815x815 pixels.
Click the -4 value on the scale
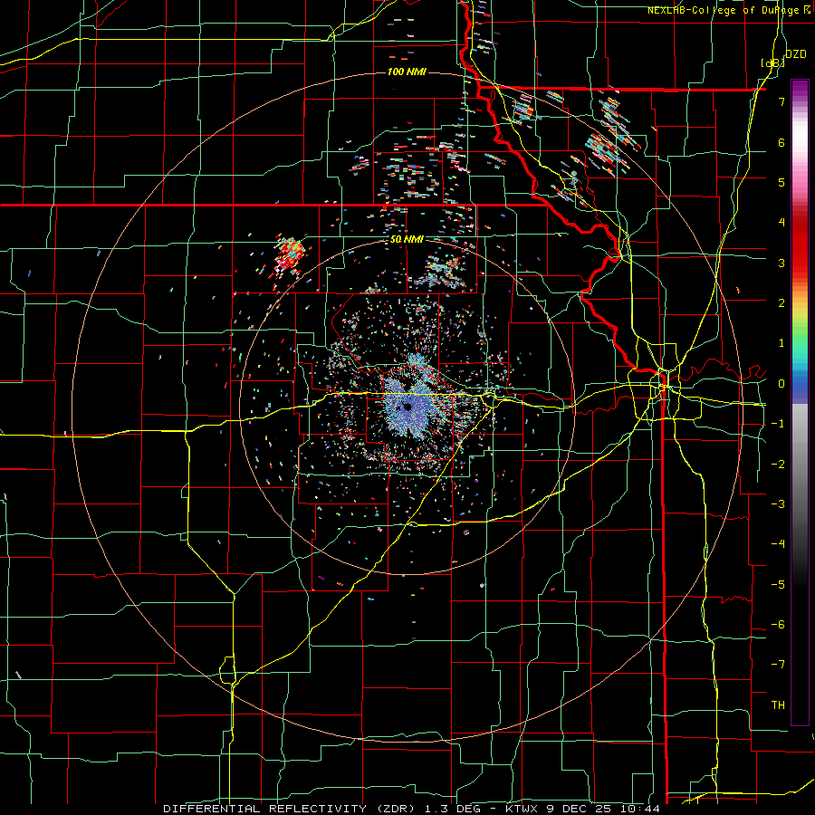tap(778, 544)
